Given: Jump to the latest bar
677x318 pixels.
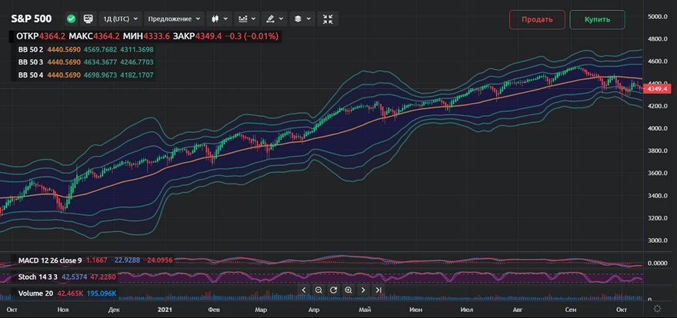Looking at the screenshot, I should (379, 290).
